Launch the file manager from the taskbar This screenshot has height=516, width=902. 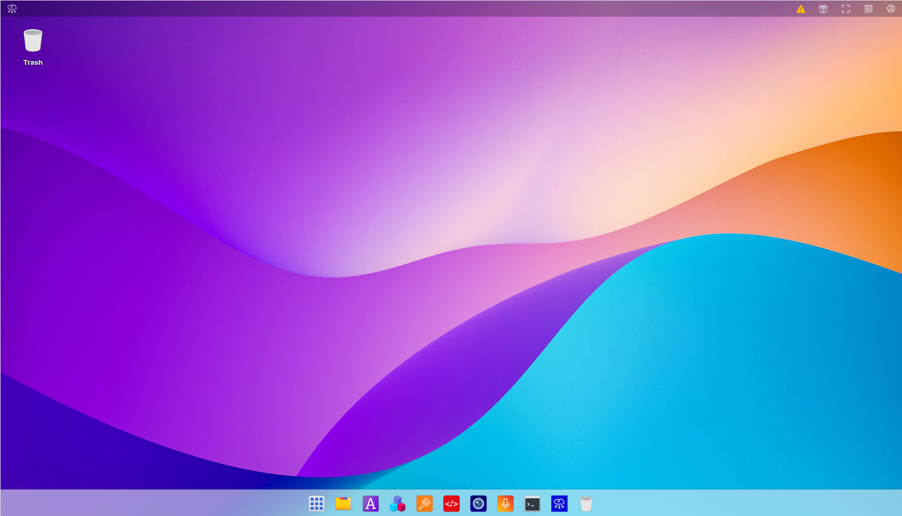point(344,504)
